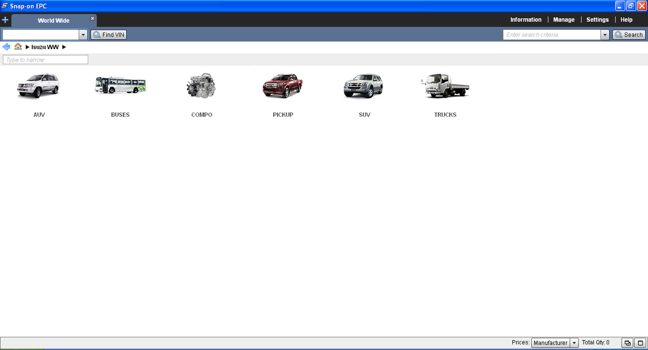
Task: Click the Isuzu WW breadcrumb
Action: click(45, 47)
